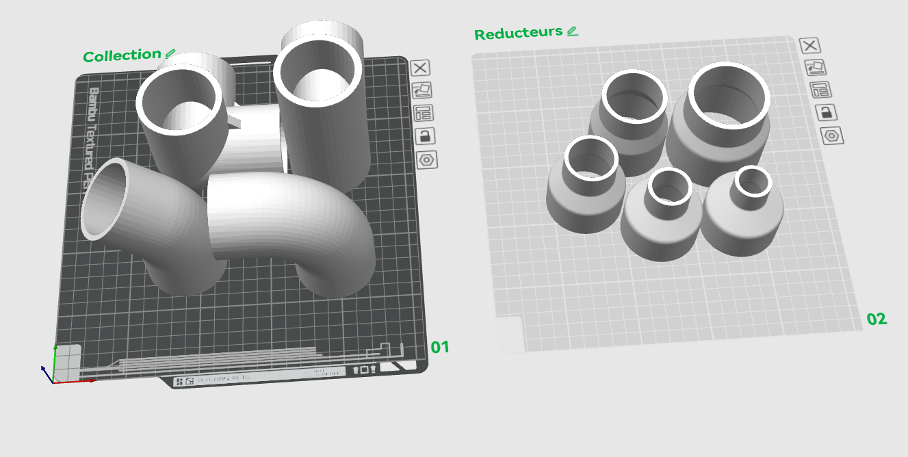Toggle lock on the Reducteurs plate

point(826,112)
